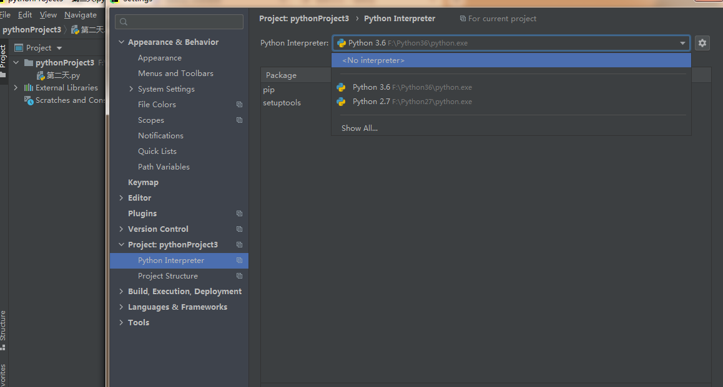
Task: Open the interpreter gear settings button
Action: pos(702,43)
